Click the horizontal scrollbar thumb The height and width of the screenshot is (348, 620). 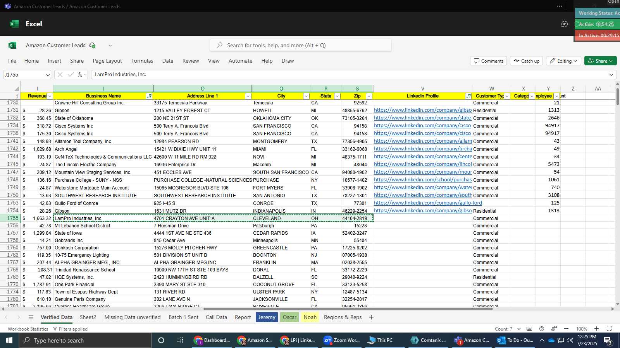[x=348, y=309]
